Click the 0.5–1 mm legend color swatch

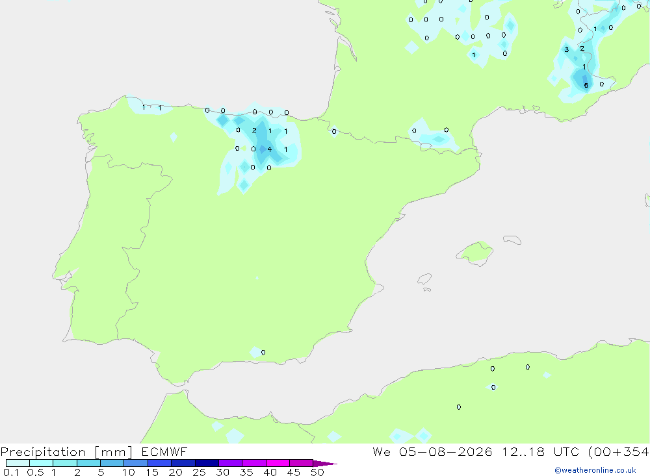[x=41, y=463]
